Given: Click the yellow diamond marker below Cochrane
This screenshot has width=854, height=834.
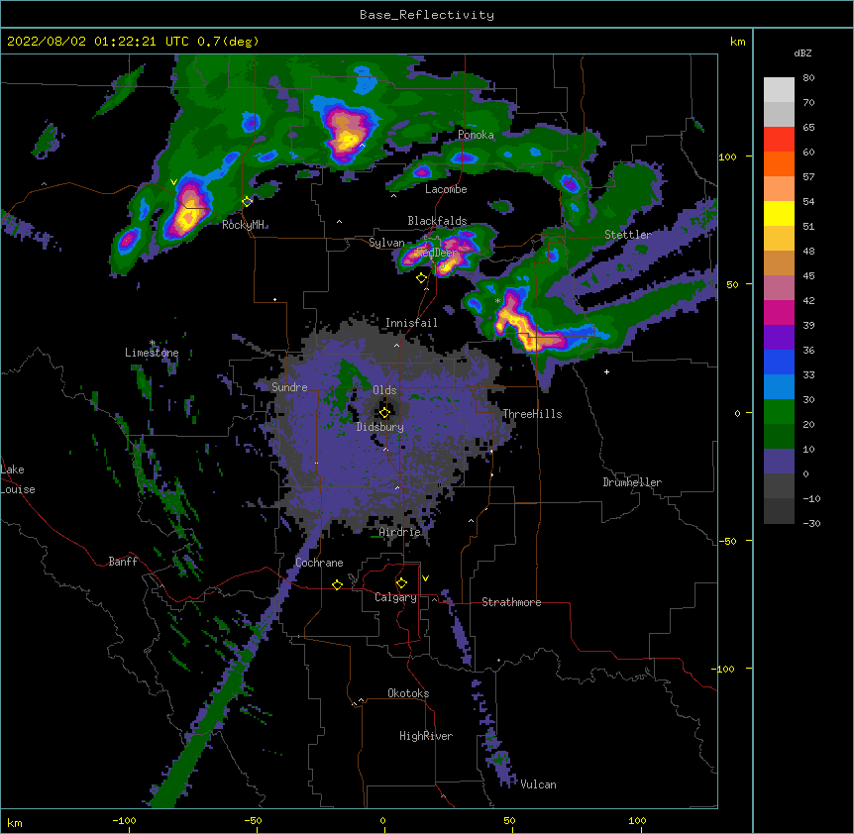Looking at the screenshot, I should click(x=337, y=584).
